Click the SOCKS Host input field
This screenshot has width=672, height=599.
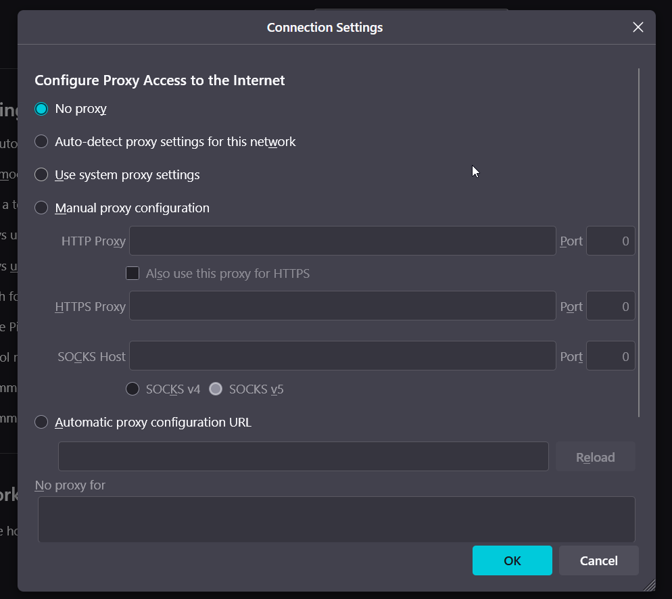pos(342,356)
